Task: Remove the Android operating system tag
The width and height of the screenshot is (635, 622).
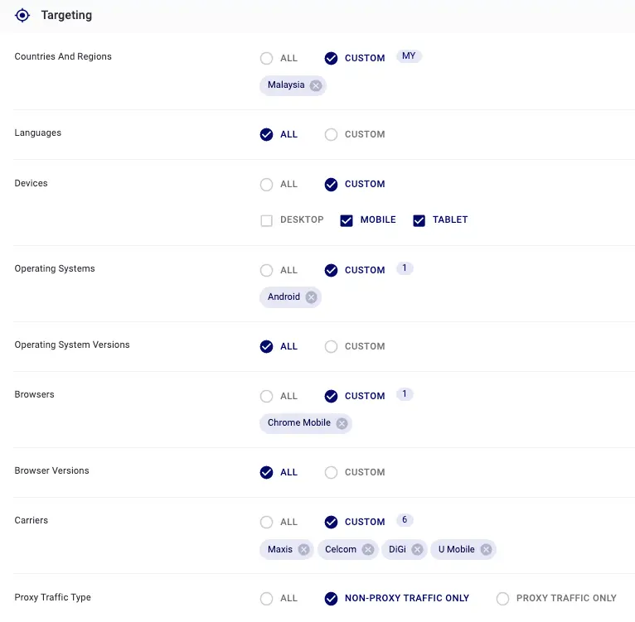Action: click(x=311, y=297)
